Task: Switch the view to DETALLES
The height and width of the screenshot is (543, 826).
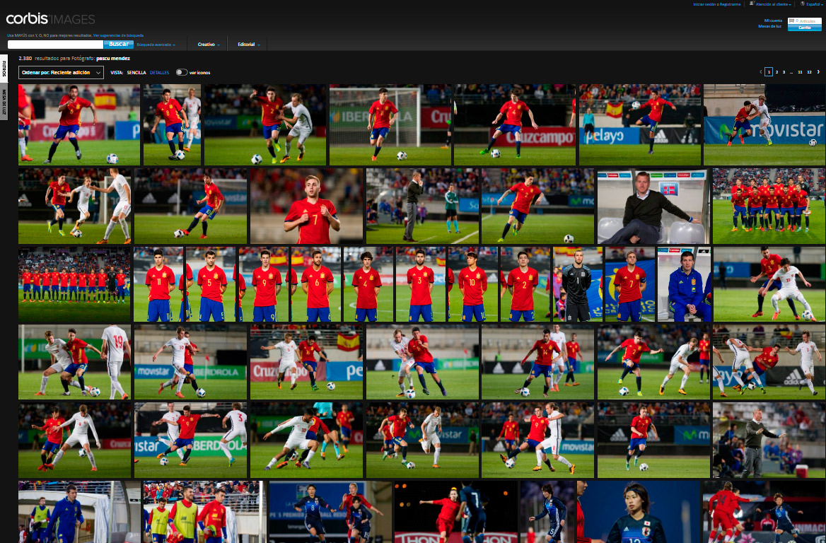Action: (159, 72)
